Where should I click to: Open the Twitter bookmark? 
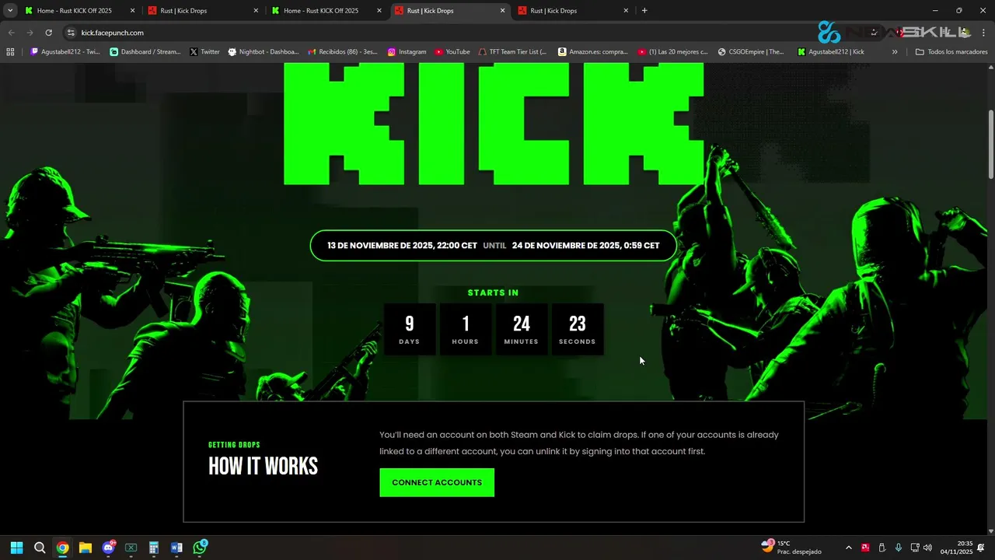pos(204,52)
